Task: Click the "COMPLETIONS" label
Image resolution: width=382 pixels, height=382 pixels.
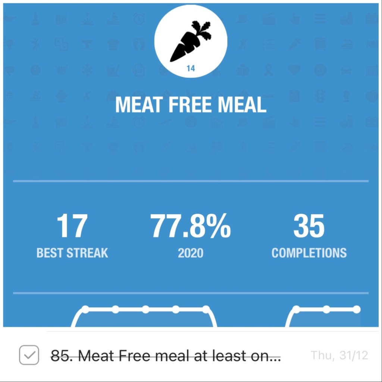Action: (x=309, y=253)
